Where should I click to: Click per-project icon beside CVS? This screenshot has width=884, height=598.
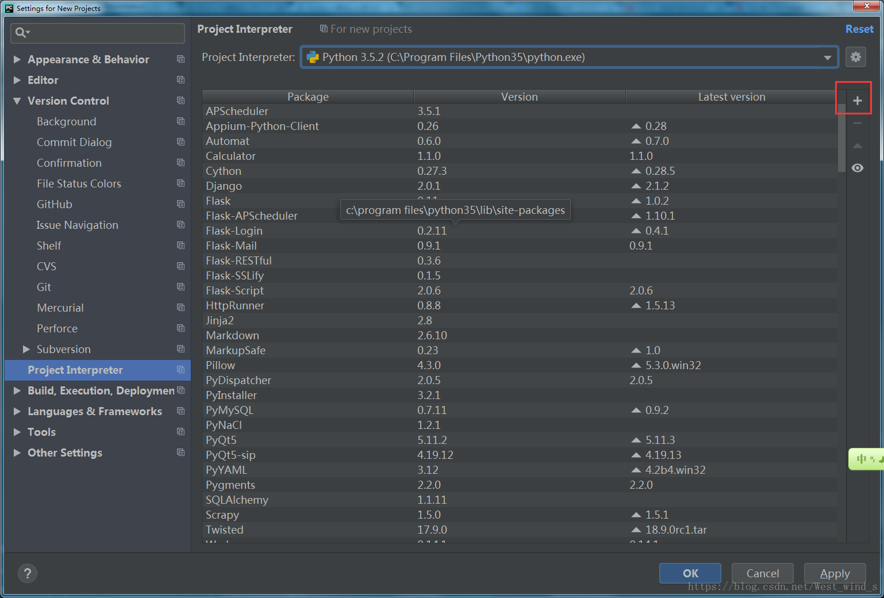(x=181, y=266)
